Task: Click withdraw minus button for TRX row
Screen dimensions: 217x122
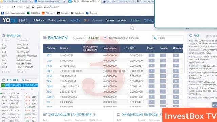Action: click(163, 81)
